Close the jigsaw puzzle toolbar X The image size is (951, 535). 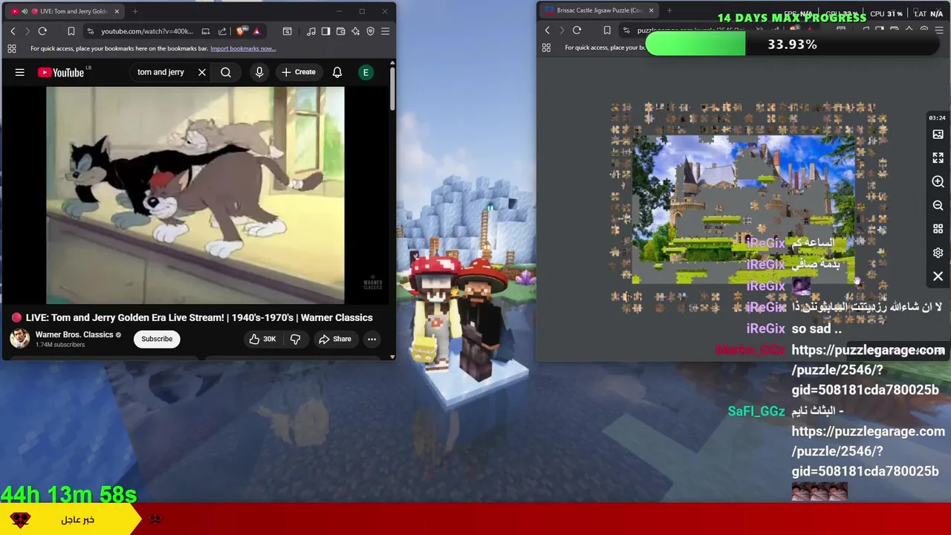pyautogui.click(x=938, y=276)
